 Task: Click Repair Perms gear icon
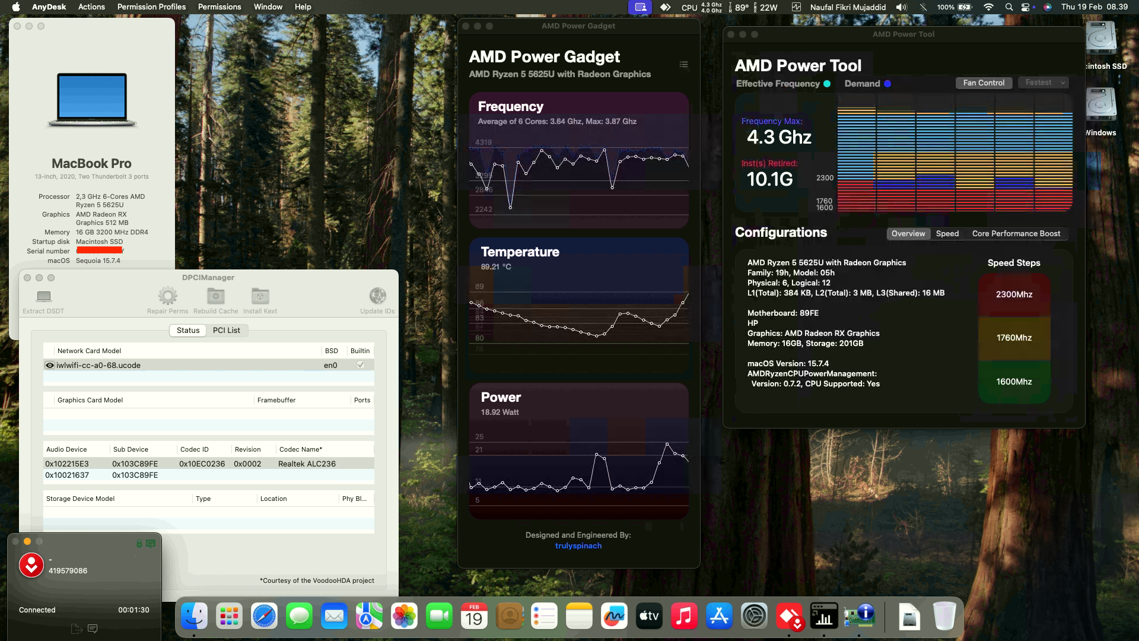[168, 296]
